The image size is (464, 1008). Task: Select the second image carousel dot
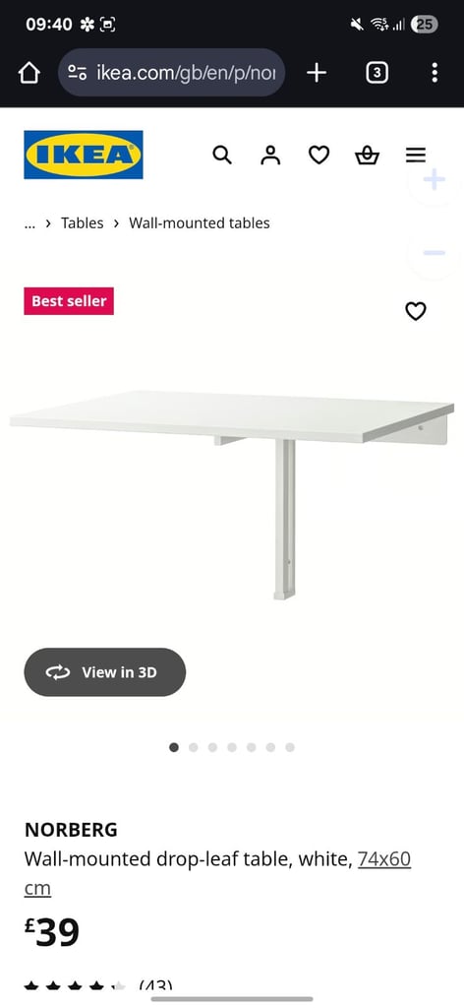[194, 747]
